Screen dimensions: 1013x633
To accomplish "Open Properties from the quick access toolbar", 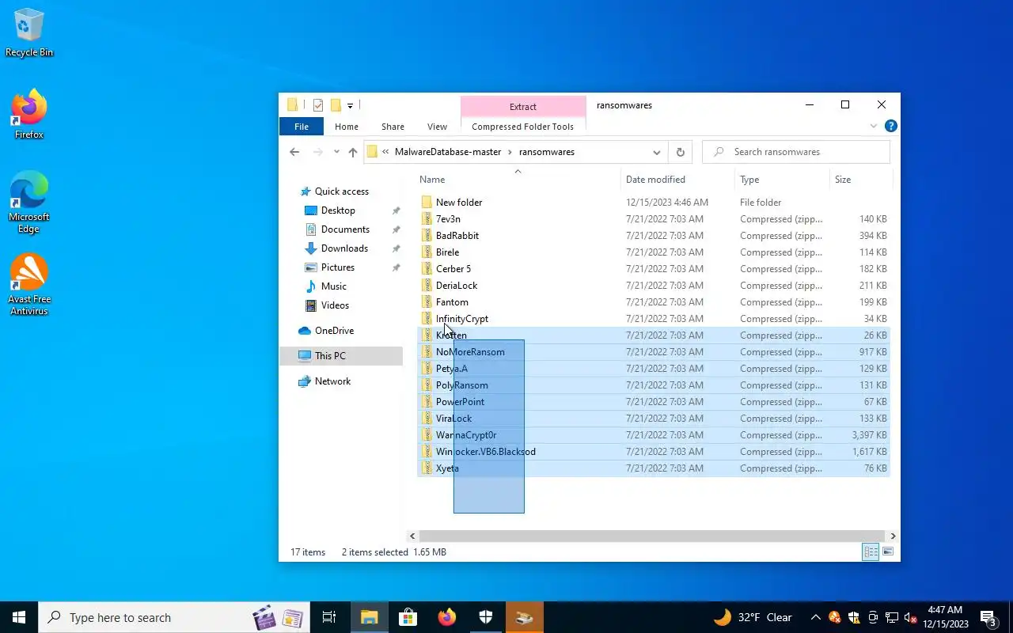I will [317, 105].
